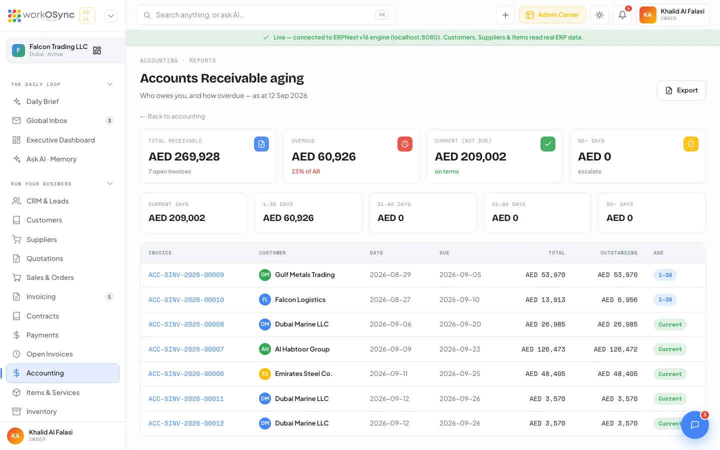Click the Export button
This screenshot has height=450, width=720.
[681, 90]
